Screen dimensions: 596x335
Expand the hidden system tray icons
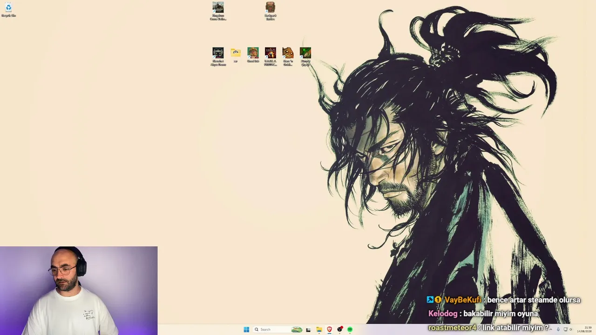pyautogui.click(x=551, y=329)
